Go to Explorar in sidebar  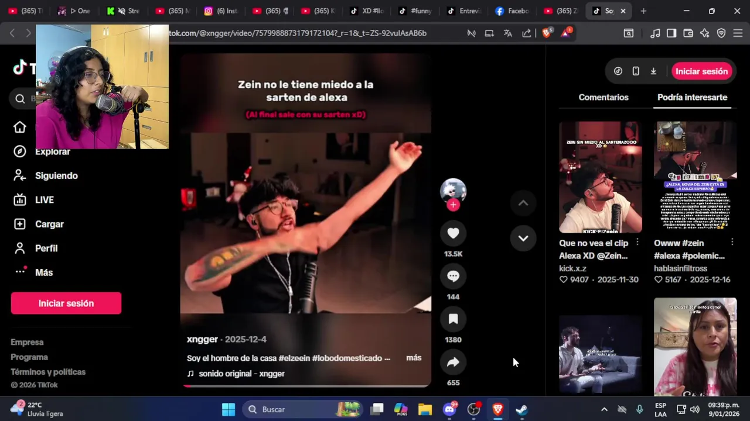click(x=52, y=151)
